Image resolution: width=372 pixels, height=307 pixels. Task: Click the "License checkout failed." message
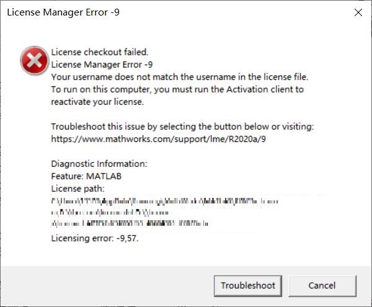[99, 51]
